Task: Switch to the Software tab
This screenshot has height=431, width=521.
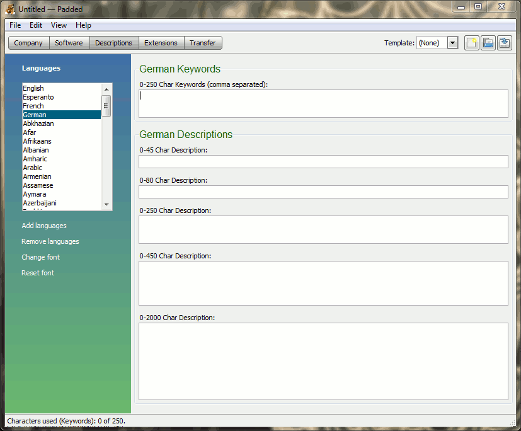Action: click(x=69, y=43)
